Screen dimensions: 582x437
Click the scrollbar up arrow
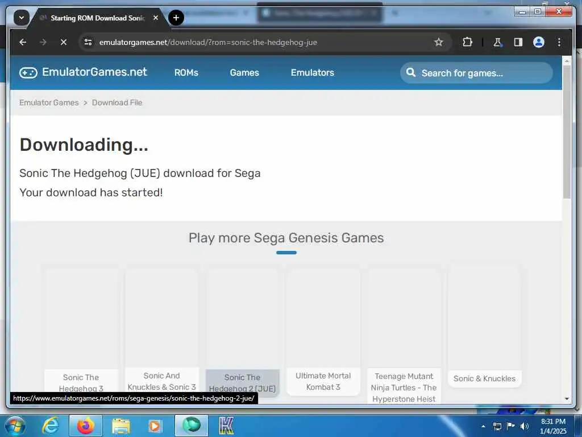[x=567, y=60]
